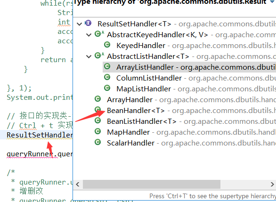276x202 pixels.
Task: Open the hierarchy popup view menu arrow
Action: pyautogui.click(x=272, y=2)
